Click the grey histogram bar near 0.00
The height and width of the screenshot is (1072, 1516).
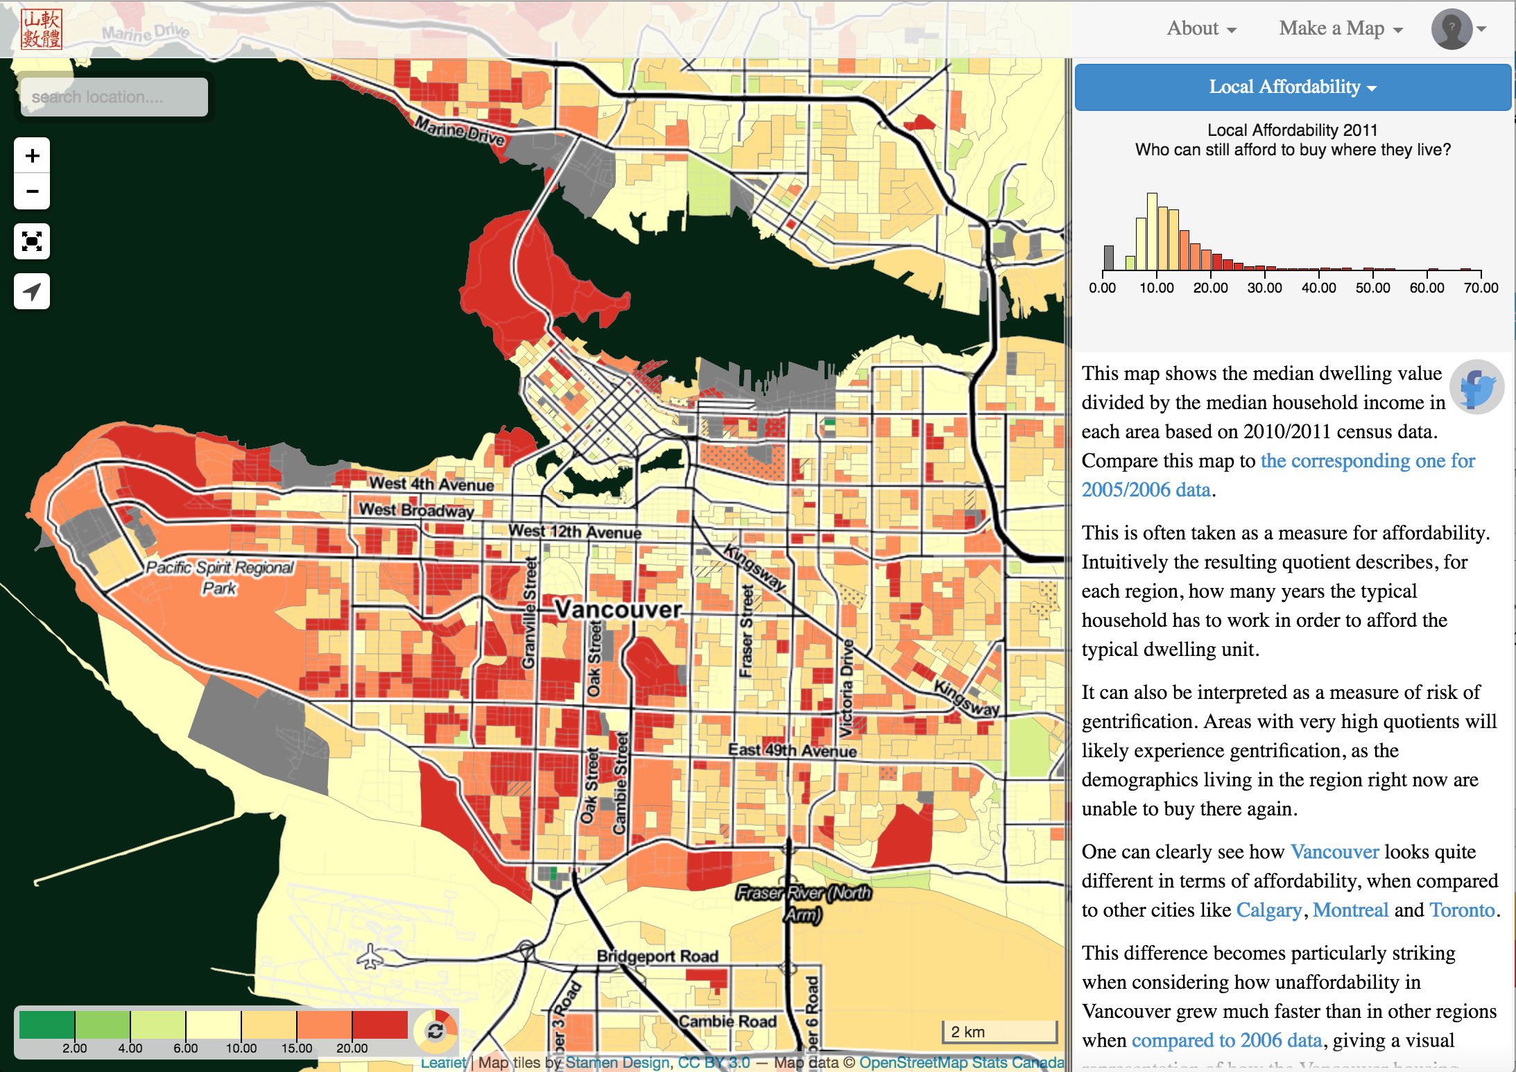(1108, 258)
